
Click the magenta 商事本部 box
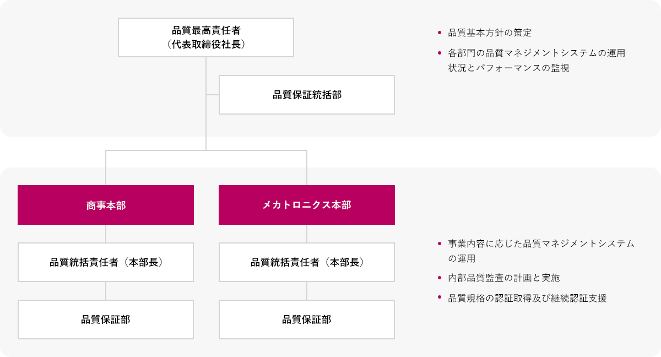tap(106, 205)
